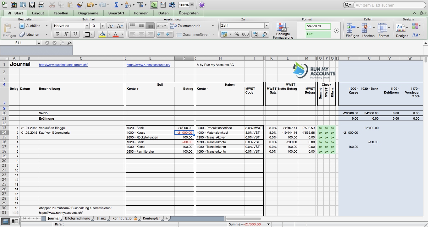Open a new workbook with the Neu icon
428x227 pixels.
click(x=5, y=5)
